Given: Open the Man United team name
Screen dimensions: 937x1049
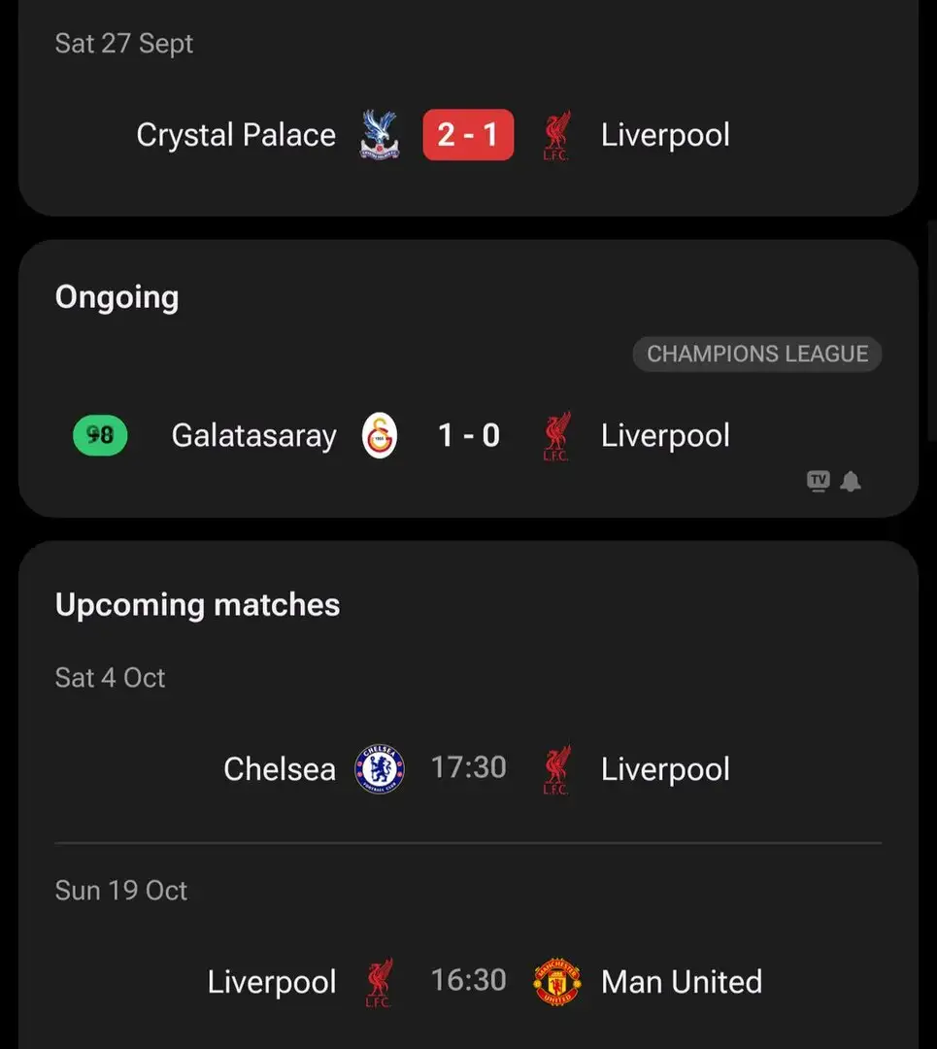Looking at the screenshot, I should 682,982.
